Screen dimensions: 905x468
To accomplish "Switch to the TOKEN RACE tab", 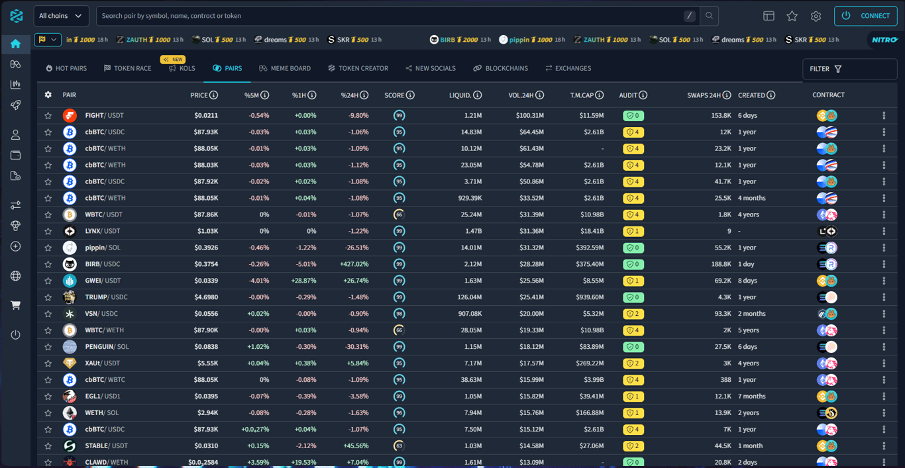I will tap(128, 68).
